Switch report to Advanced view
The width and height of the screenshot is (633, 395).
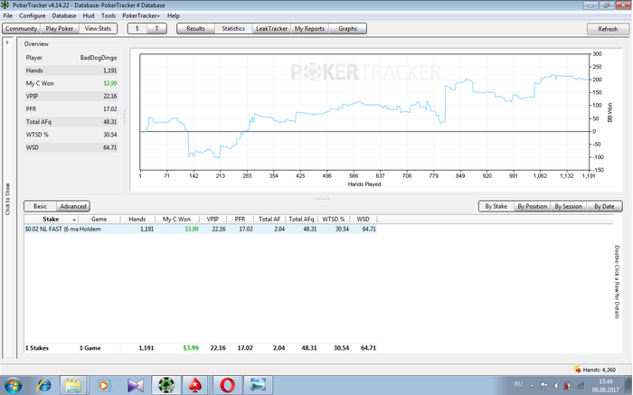73,206
